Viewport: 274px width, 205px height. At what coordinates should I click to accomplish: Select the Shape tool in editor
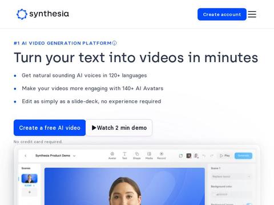(137, 155)
